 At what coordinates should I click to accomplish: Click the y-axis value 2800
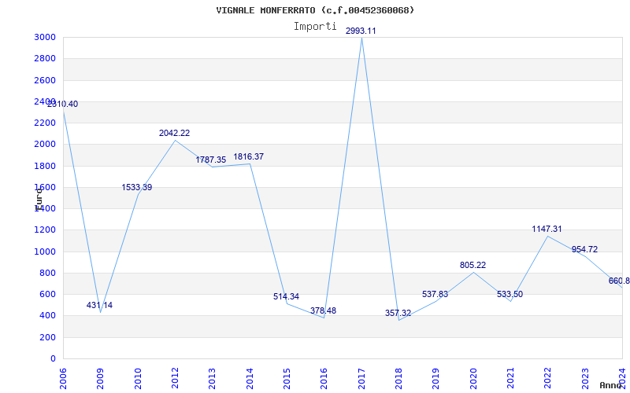coord(46,58)
